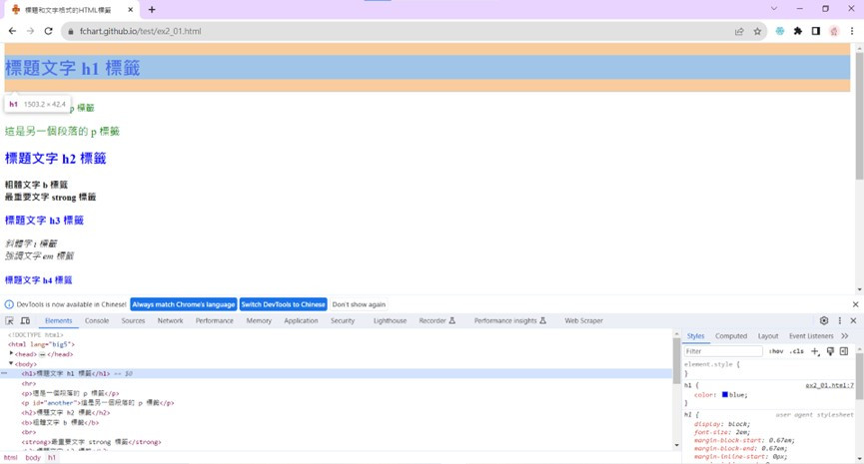This screenshot has height=464, width=864.
Task: Switch to the Memory tab
Action: point(259,321)
